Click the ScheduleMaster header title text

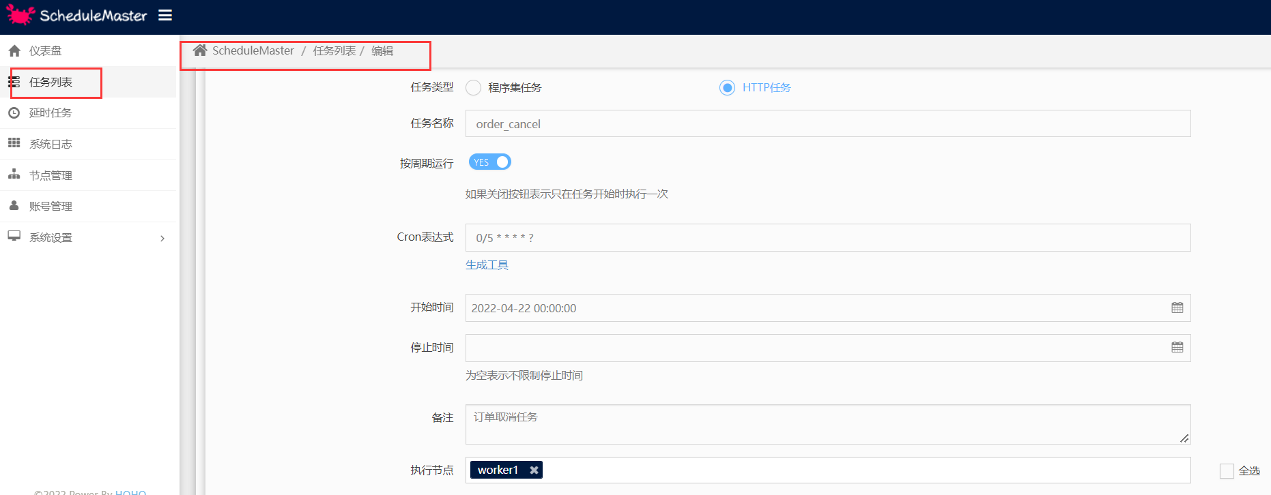pyautogui.click(x=94, y=16)
